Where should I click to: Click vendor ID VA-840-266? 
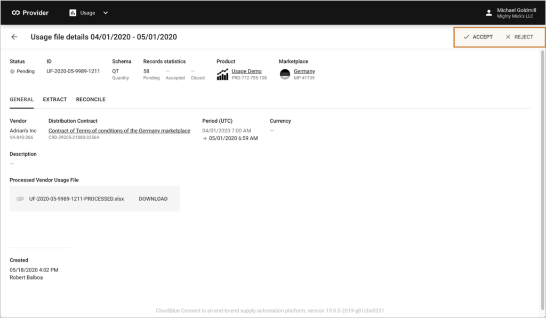tap(21, 138)
